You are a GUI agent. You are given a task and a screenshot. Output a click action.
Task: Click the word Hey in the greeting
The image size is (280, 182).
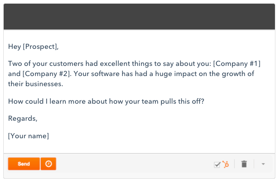tap(14, 47)
